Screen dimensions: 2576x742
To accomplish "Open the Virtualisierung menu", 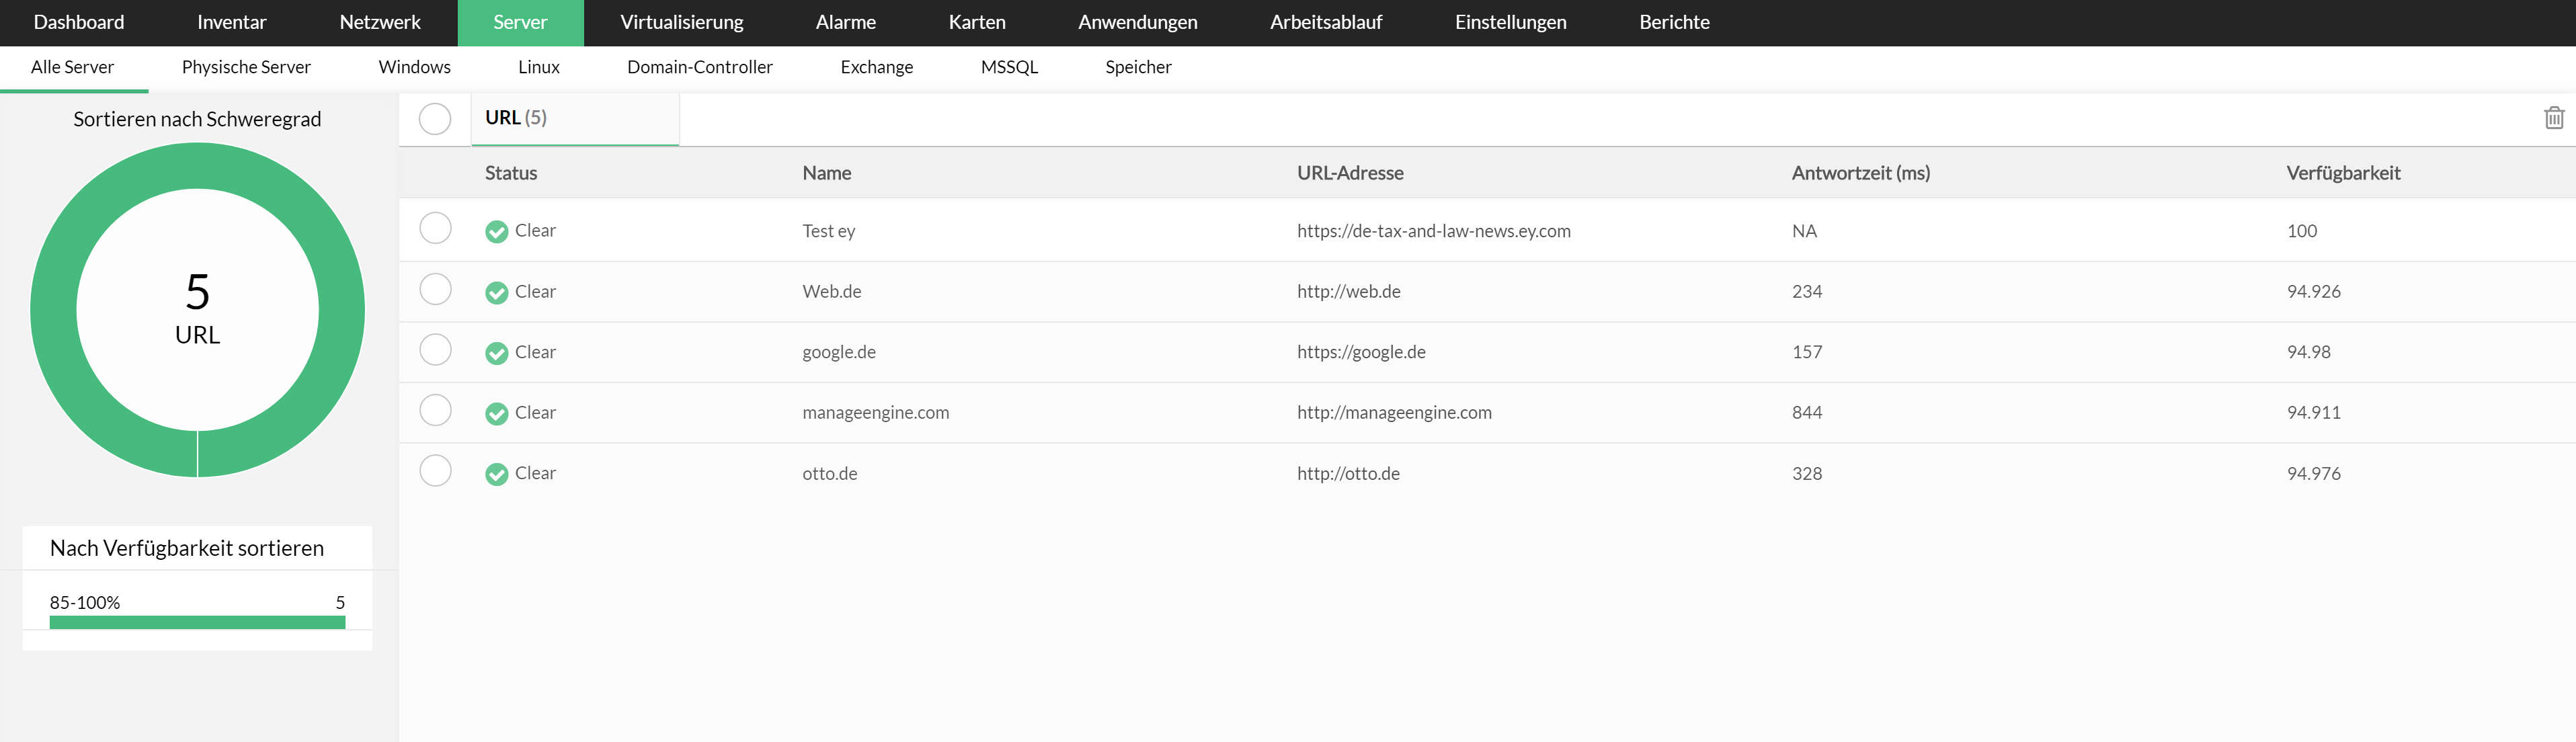I will (682, 22).
